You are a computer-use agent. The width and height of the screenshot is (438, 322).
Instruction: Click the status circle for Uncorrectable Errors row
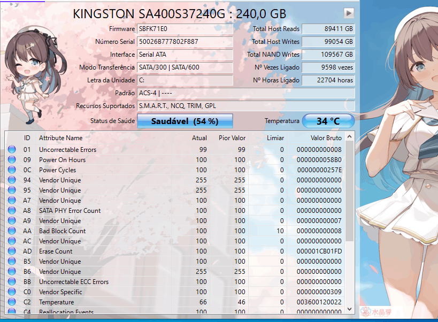pos(12,149)
